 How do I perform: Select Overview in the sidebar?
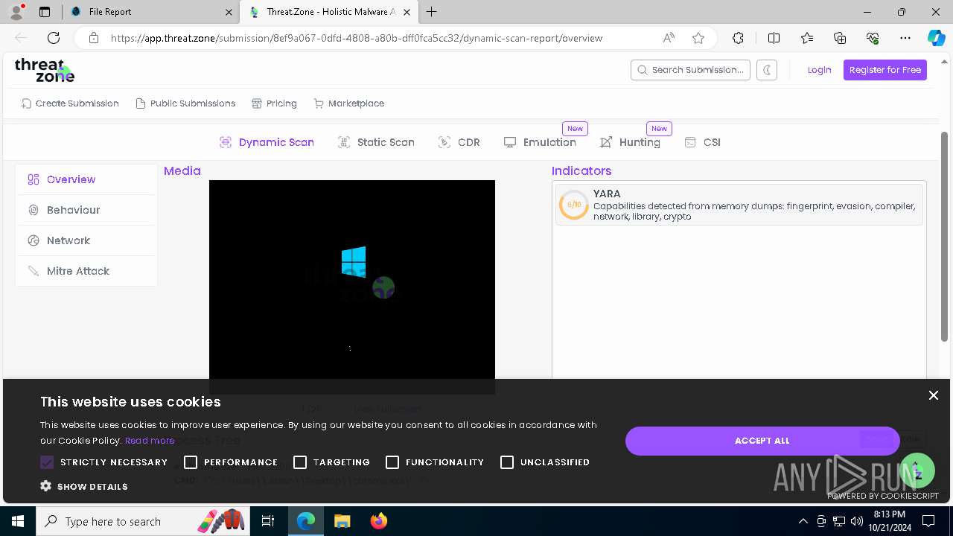tap(86, 179)
